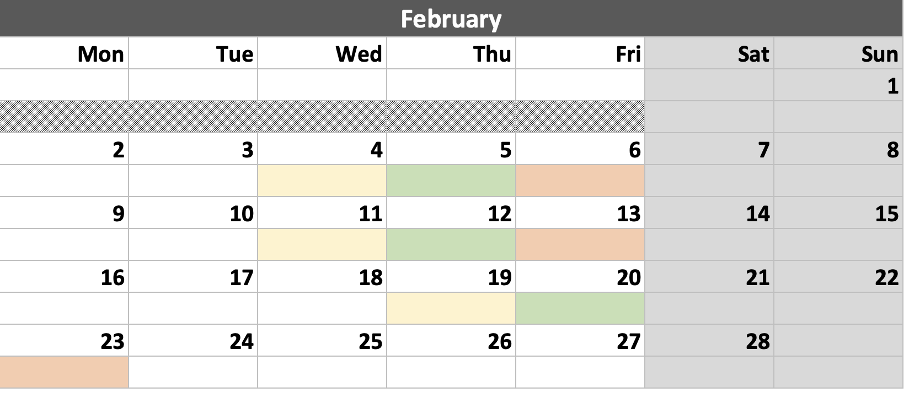This screenshot has width=909, height=393.
Task: Select the green cell under Friday 20
Action: tap(580, 309)
